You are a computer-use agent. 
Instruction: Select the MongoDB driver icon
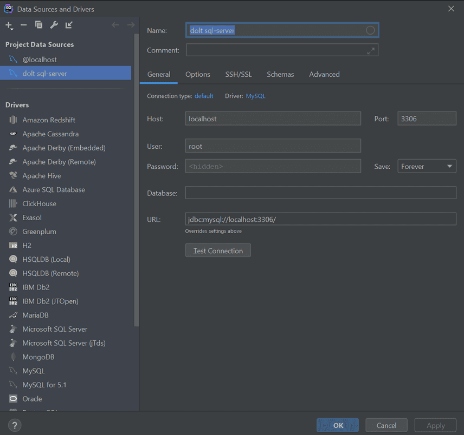click(13, 357)
